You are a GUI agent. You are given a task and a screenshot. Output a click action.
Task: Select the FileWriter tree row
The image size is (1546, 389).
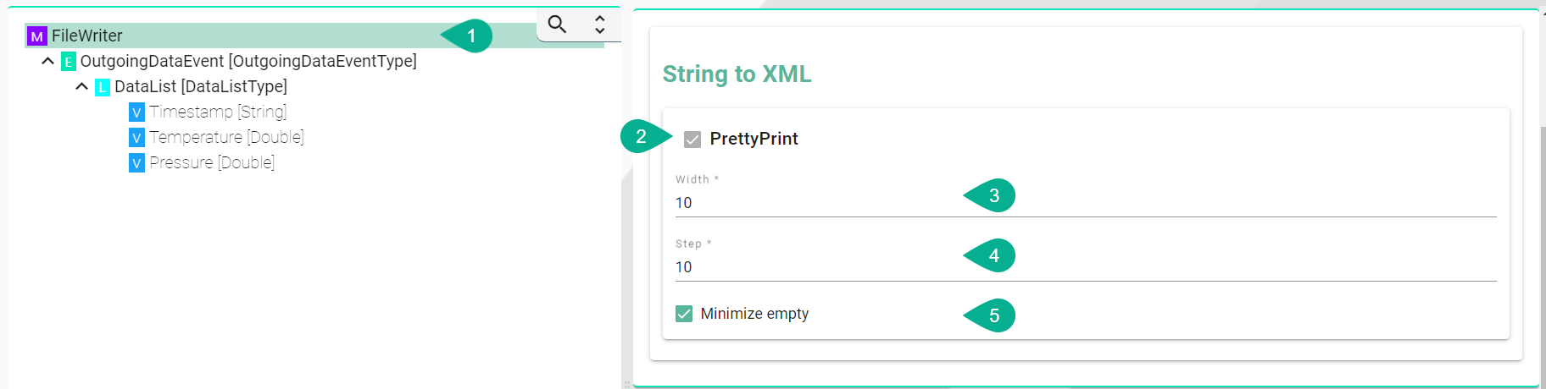click(314, 36)
